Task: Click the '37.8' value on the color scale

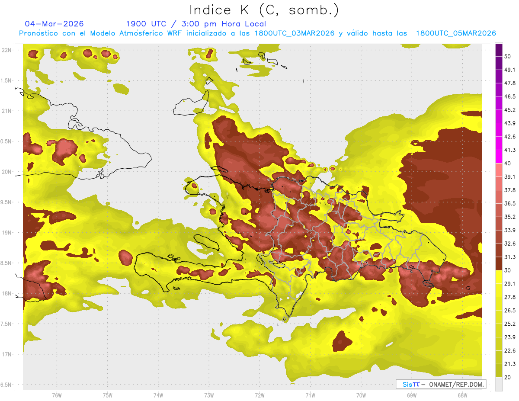Action: 510,190
